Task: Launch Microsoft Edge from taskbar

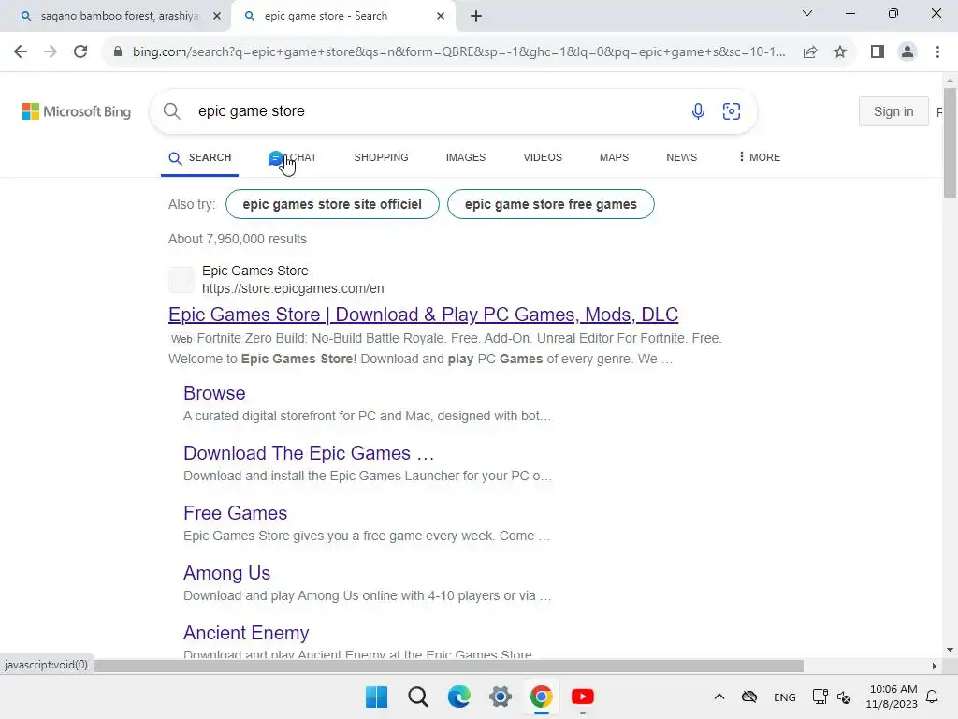Action: (x=458, y=697)
